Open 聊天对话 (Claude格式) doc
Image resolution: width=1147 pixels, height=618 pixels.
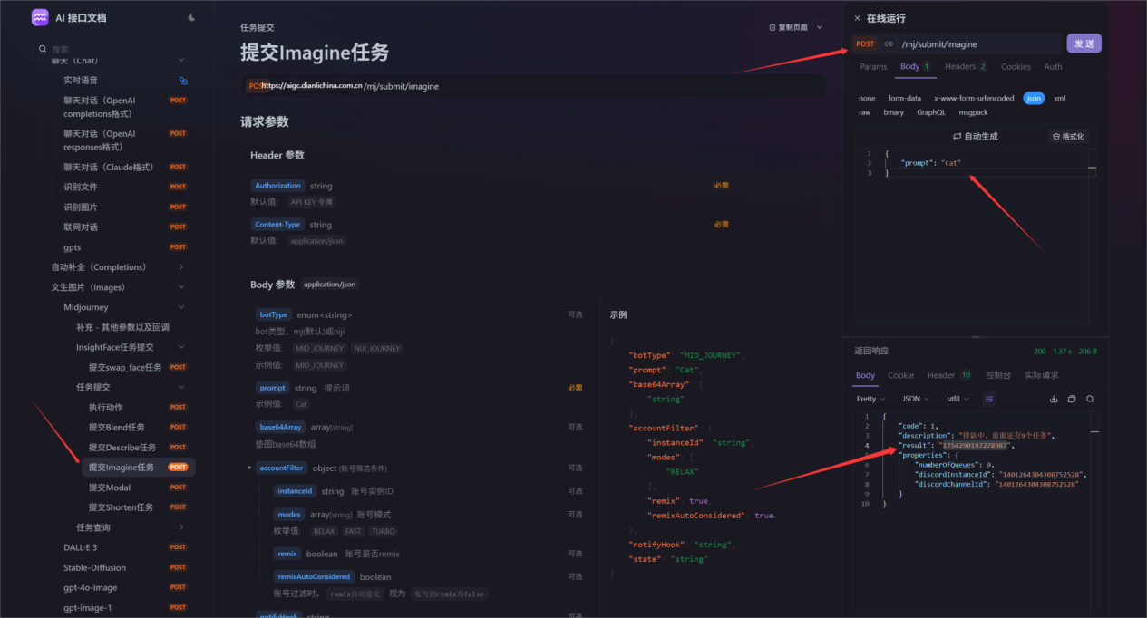(108, 167)
